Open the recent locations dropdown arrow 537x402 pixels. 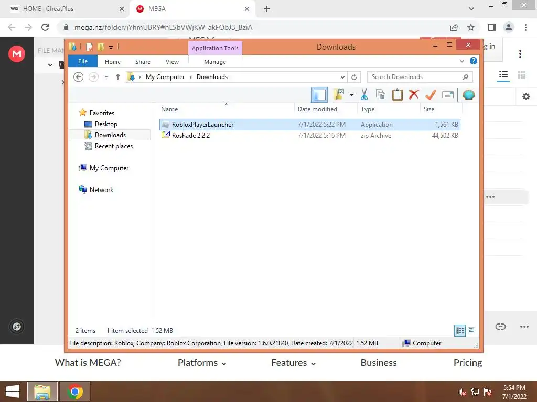pyautogui.click(x=106, y=77)
